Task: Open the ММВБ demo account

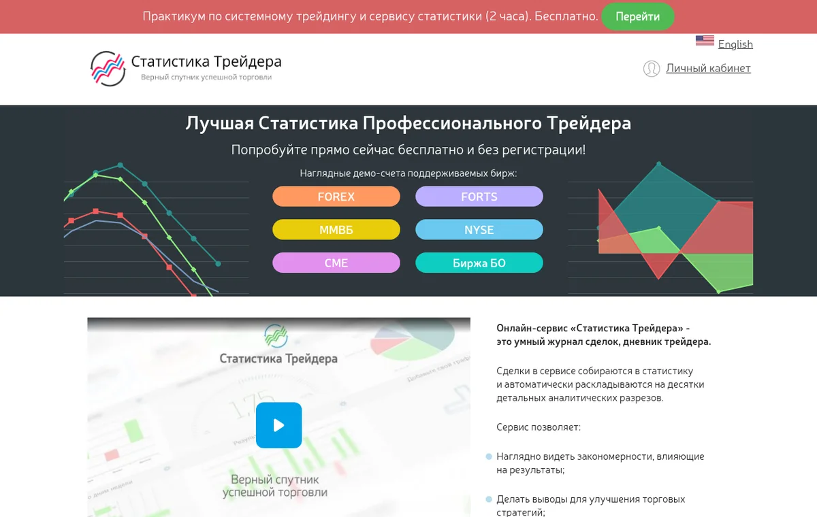Action: (x=336, y=230)
